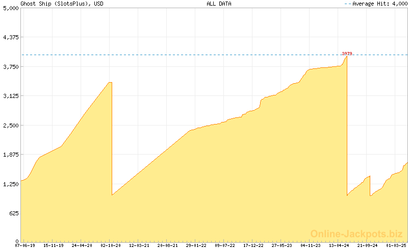
Task: Click the 4,375 y-axis label
Action: pos(10,38)
